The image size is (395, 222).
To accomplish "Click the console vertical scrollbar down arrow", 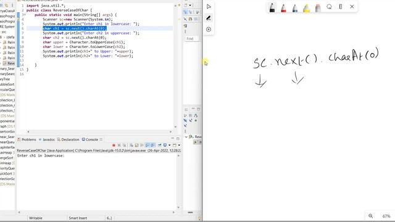I will [178, 208].
